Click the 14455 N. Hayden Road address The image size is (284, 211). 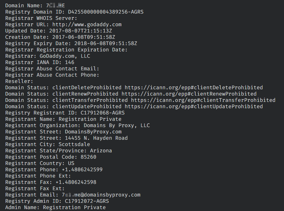[x=96, y=138]
